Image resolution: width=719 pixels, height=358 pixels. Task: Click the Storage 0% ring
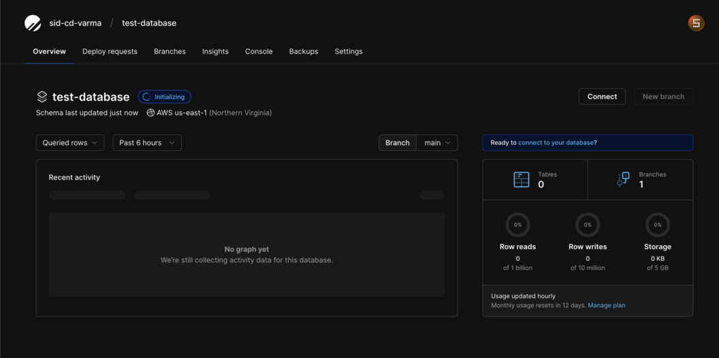click(x=658, y=225)
